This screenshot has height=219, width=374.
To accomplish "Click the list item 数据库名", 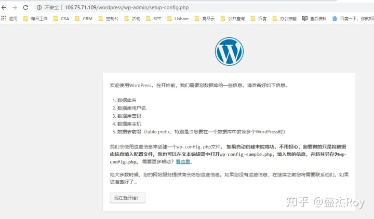I will coord(127,100).
